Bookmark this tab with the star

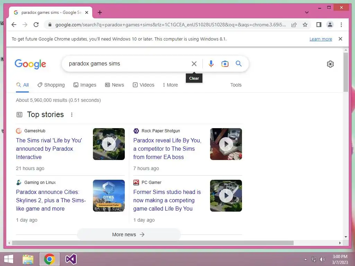tap(305, 25)
